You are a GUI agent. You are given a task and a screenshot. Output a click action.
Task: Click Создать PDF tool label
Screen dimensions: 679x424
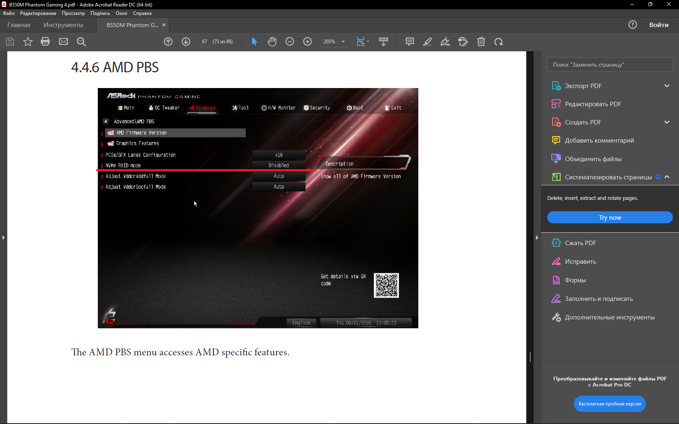[583, 122]
